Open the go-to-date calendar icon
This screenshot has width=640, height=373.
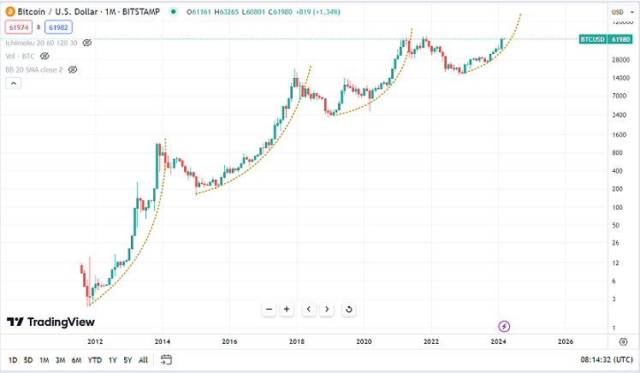coord(166,359)
